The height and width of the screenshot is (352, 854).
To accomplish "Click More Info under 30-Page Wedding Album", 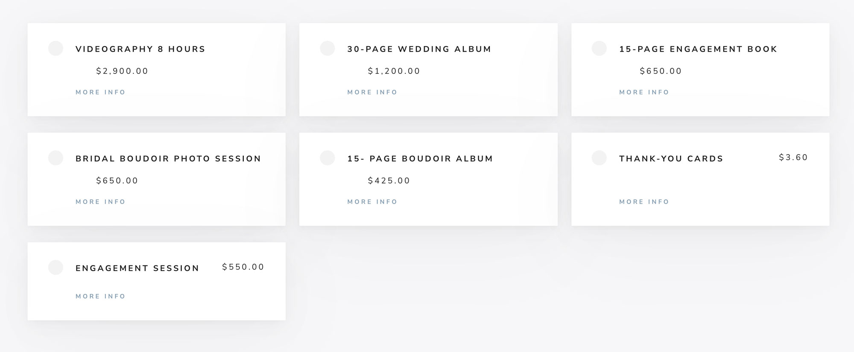I will coord(372,92).
